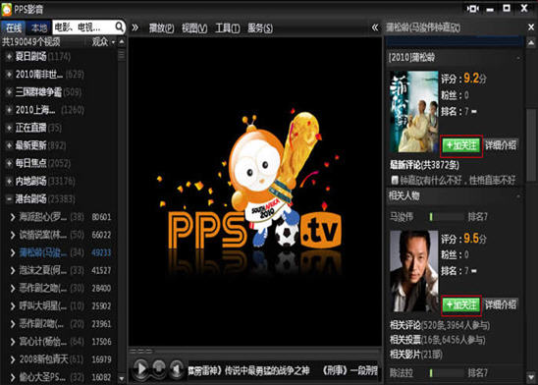Expand the 夏日剧场 category
538x385 pixels.
(x=9, y=56)
